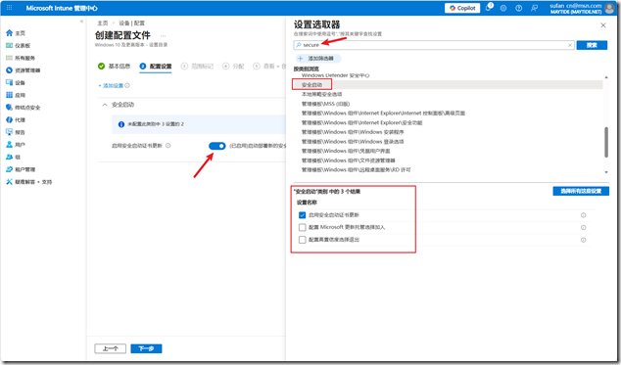Show info for 配置高置信度选择退出
Viewport: 621px width, 365px height.
point(584,240)
